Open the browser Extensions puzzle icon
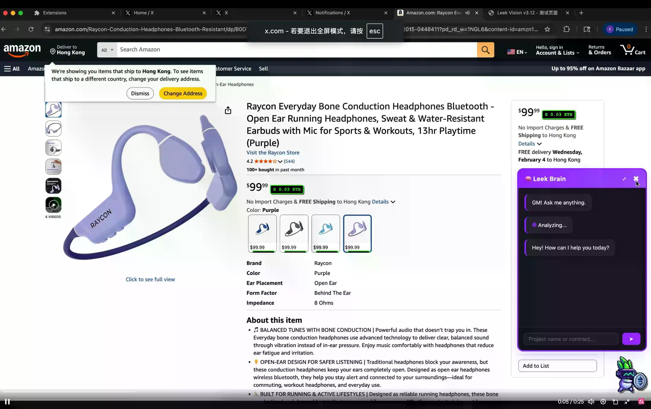The width and height of the screenshot is (651, 409). click(x=566, y=29)
